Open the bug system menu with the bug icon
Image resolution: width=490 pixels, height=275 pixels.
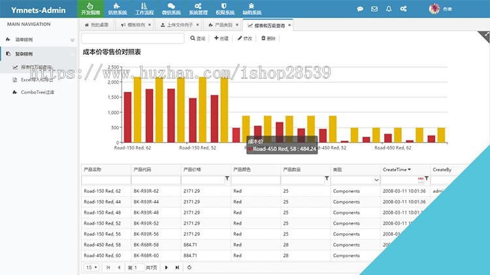point(252,8)
